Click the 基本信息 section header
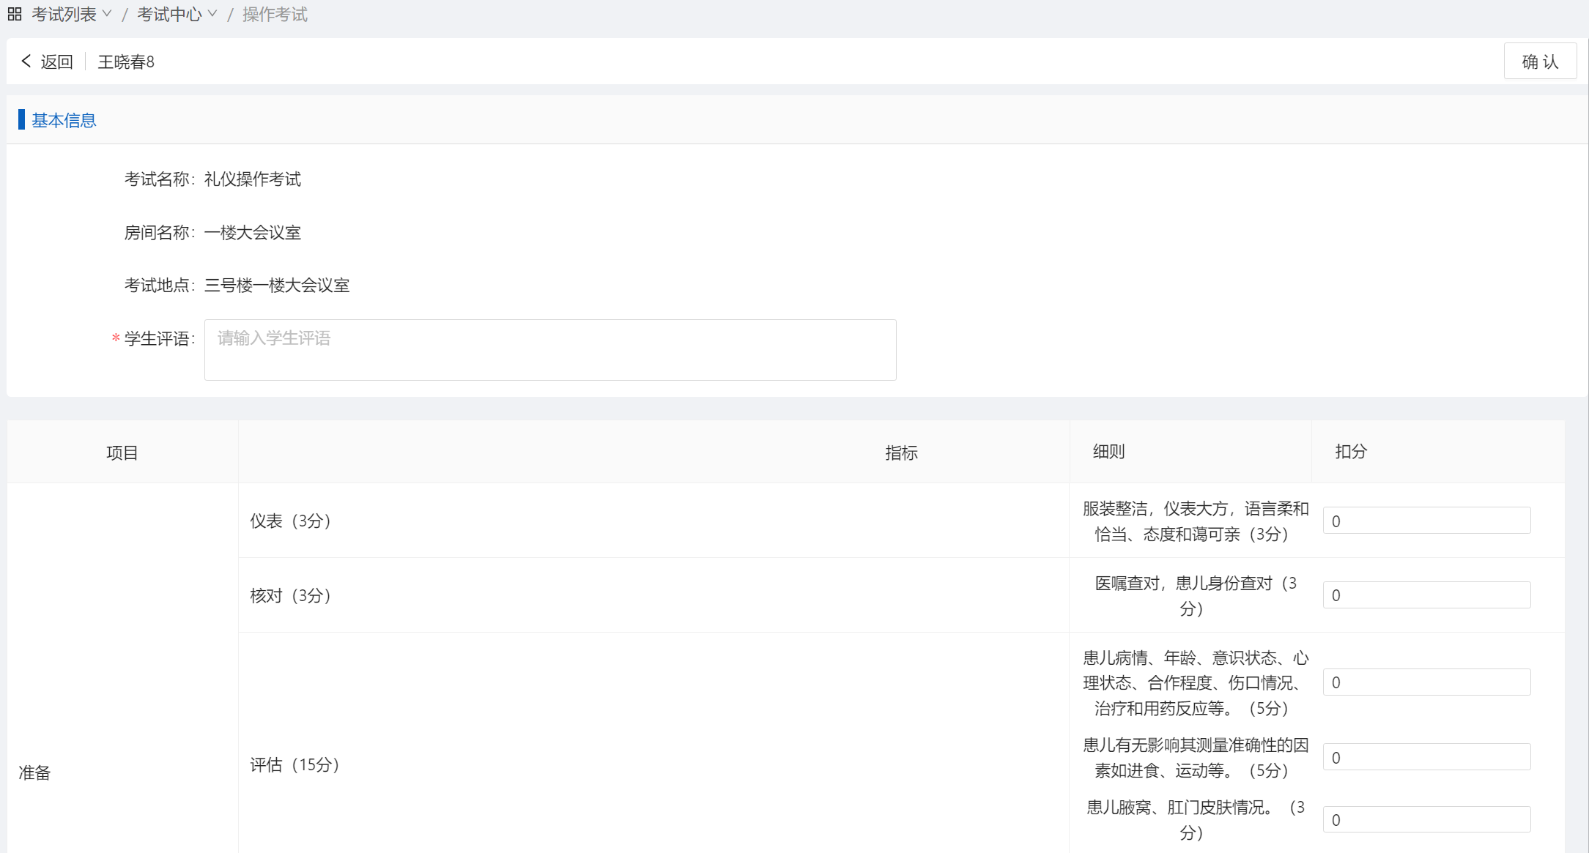This screenshot has height=853, width=1589. click(64, 120)
